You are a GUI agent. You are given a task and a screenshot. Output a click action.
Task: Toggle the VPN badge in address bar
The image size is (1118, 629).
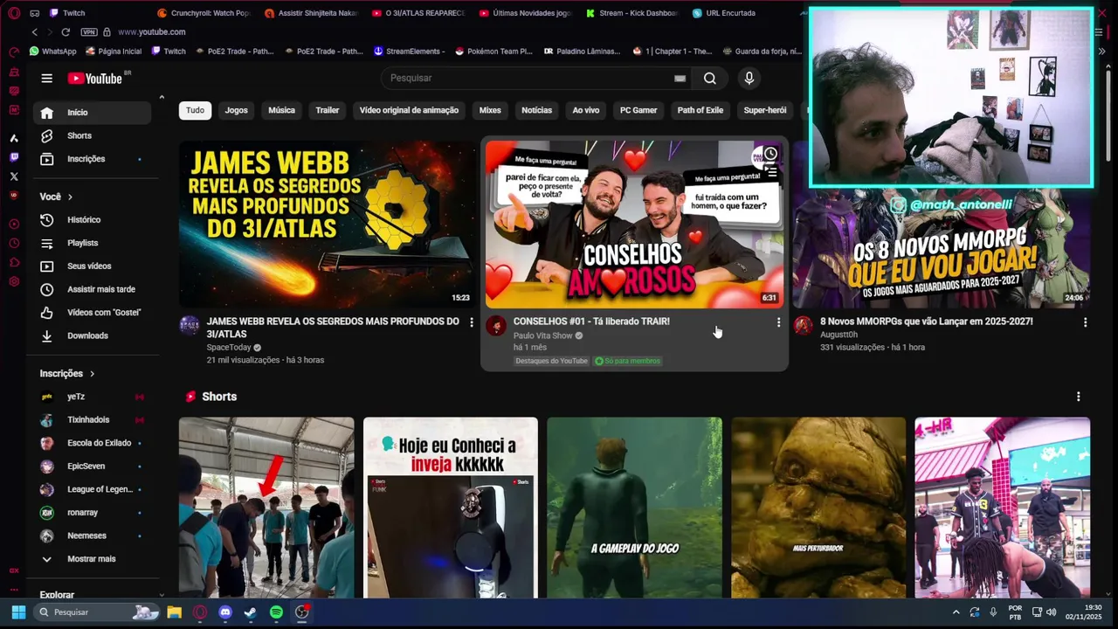(88, 31)
